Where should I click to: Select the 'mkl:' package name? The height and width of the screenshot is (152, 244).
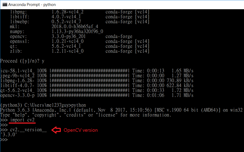click(x=14, y=27)
